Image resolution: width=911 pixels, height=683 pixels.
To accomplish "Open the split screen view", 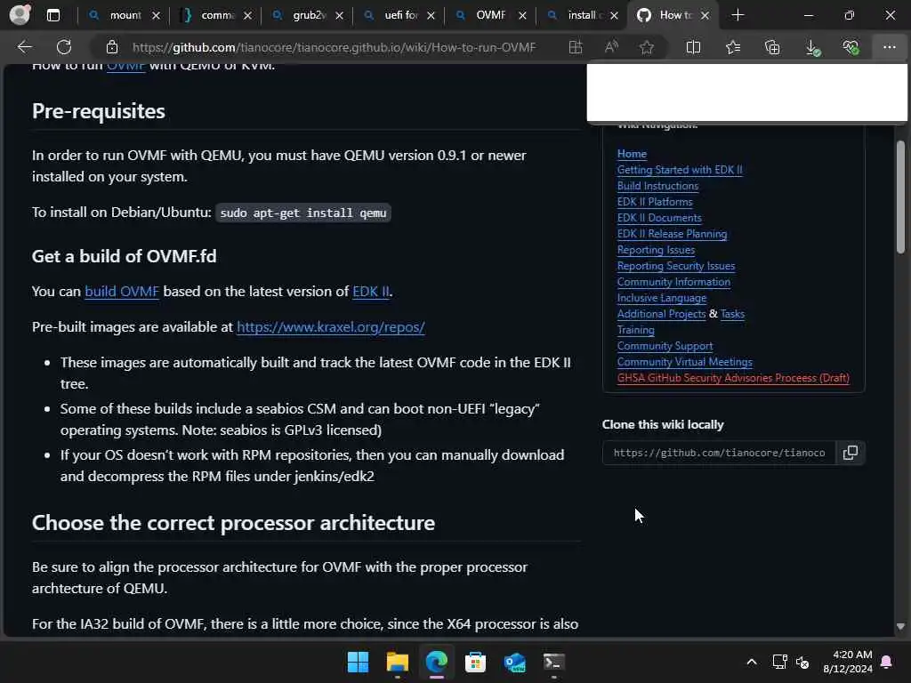I will pyautogui.click(x=693, y=47).
